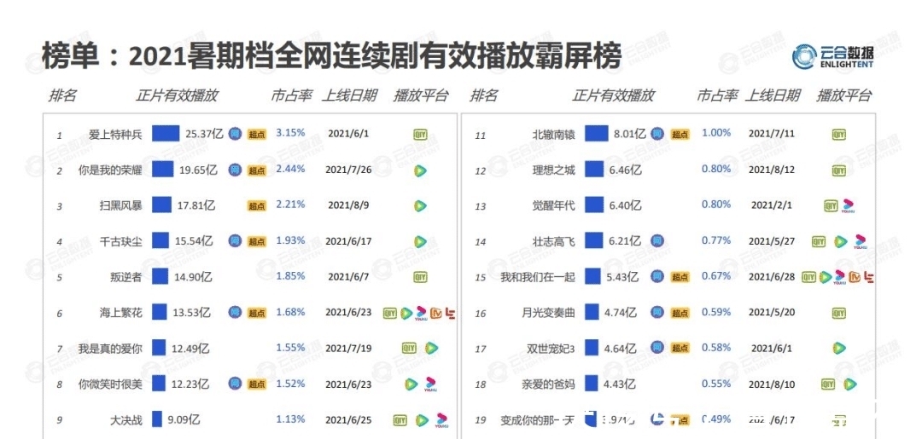The width and height of the screenshot is (922, 439).
Task: Click the 超点 badge for 月光变奏曲
Action: click(680, 313)
